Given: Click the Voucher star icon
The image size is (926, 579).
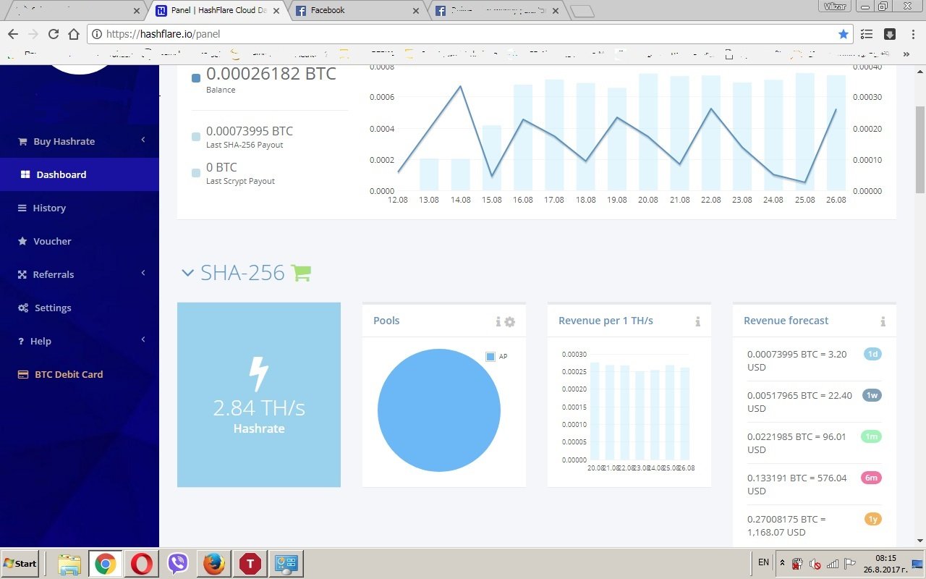Looking at the screenshot, I should [22, 241].
